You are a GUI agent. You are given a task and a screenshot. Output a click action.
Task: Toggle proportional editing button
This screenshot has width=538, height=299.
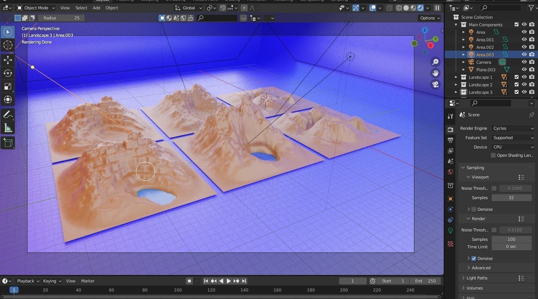(244, 8)
